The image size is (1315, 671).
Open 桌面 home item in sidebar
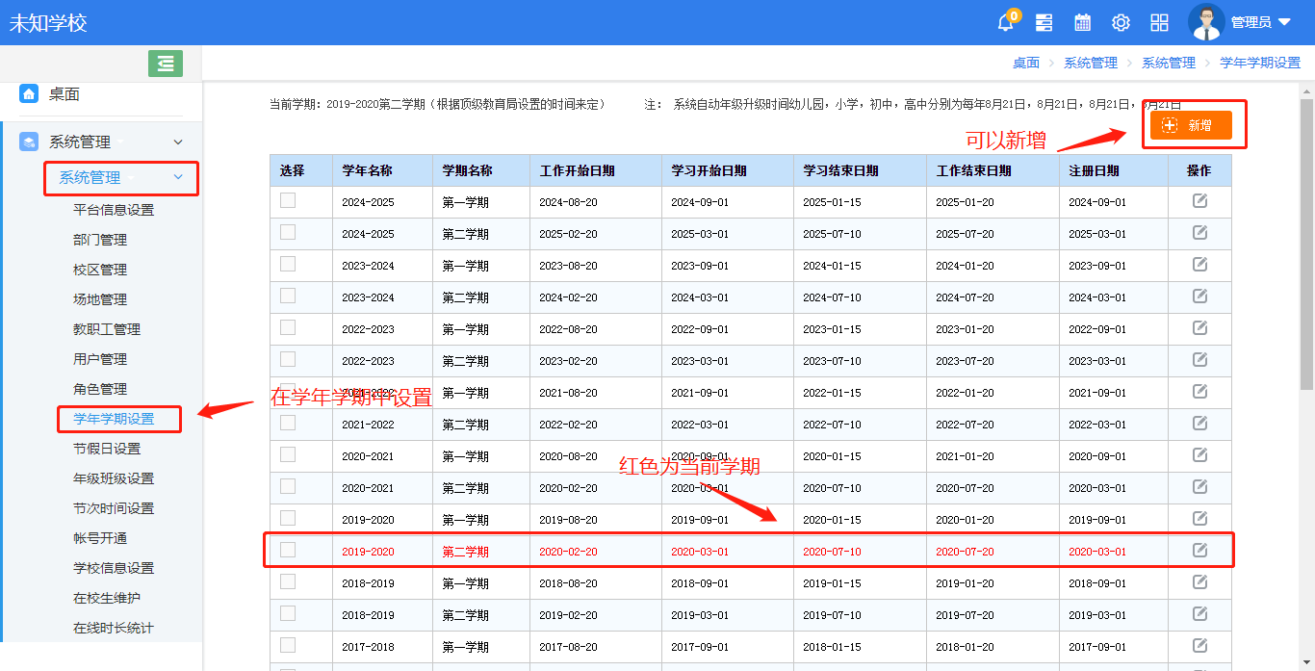(64, 94)
